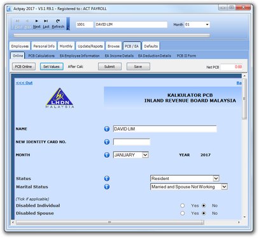Open info icon beside MONTH field

pyautogui.click(x=107, y=155)
